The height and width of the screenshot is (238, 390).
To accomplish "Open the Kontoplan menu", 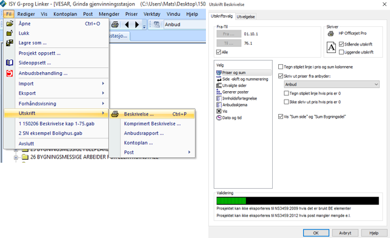I will [65, 14].
